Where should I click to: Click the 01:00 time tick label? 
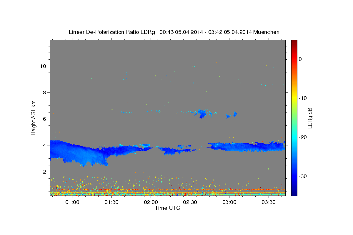pyautogui.click(x=72, y=202)
